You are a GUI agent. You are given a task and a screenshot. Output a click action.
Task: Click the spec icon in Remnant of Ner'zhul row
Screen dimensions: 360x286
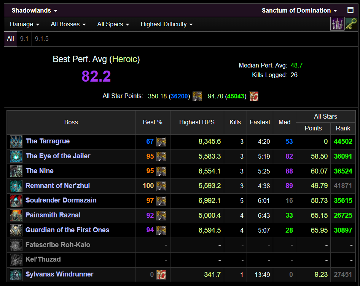coord(161,186)
